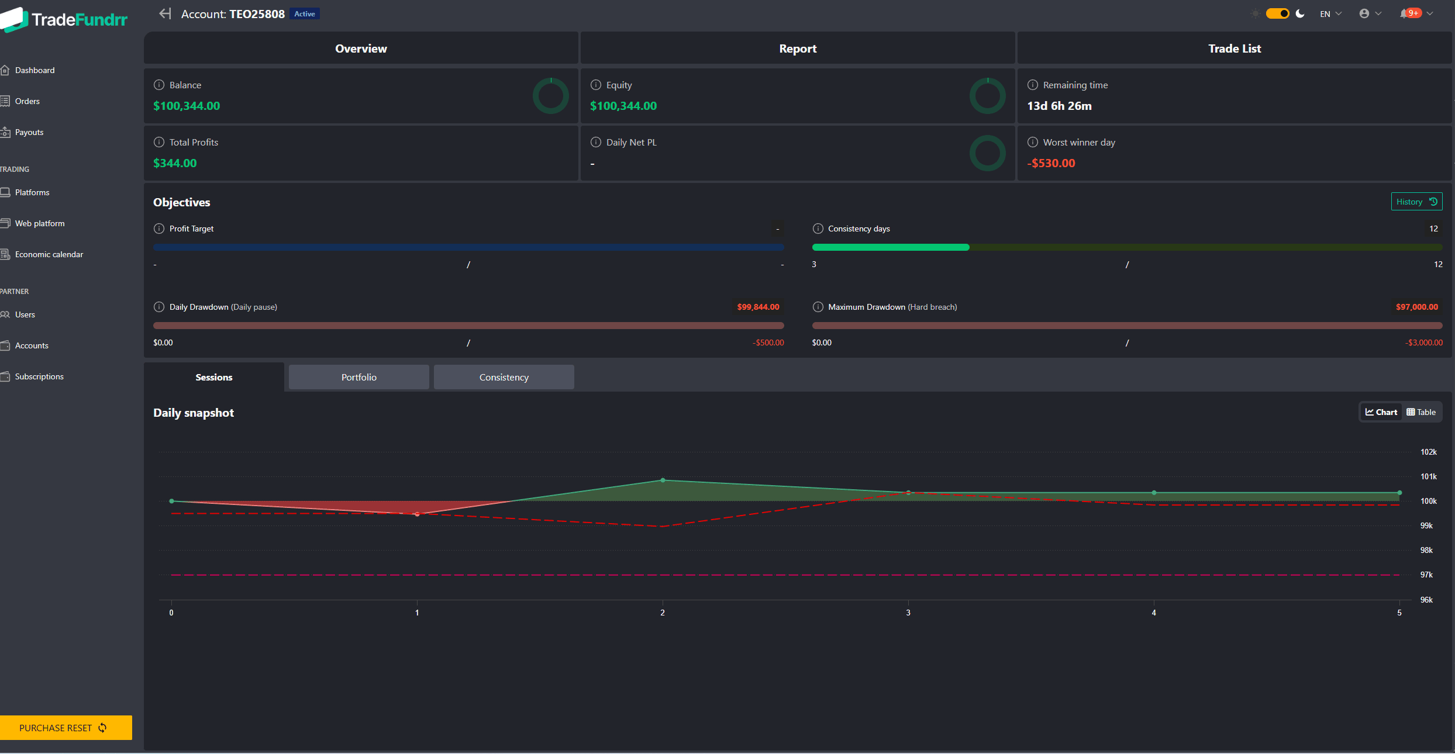Image resolution: width=1455 pixels, height=754 pixels.
Task: Click the Profit Target info icon
Action: (158, 229)
